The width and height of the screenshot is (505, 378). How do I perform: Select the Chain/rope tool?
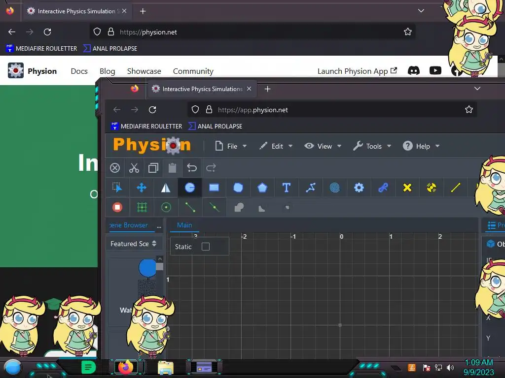click(383, 188)
